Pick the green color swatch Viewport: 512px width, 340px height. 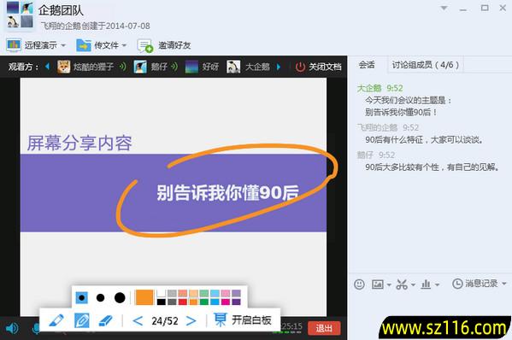204,302
